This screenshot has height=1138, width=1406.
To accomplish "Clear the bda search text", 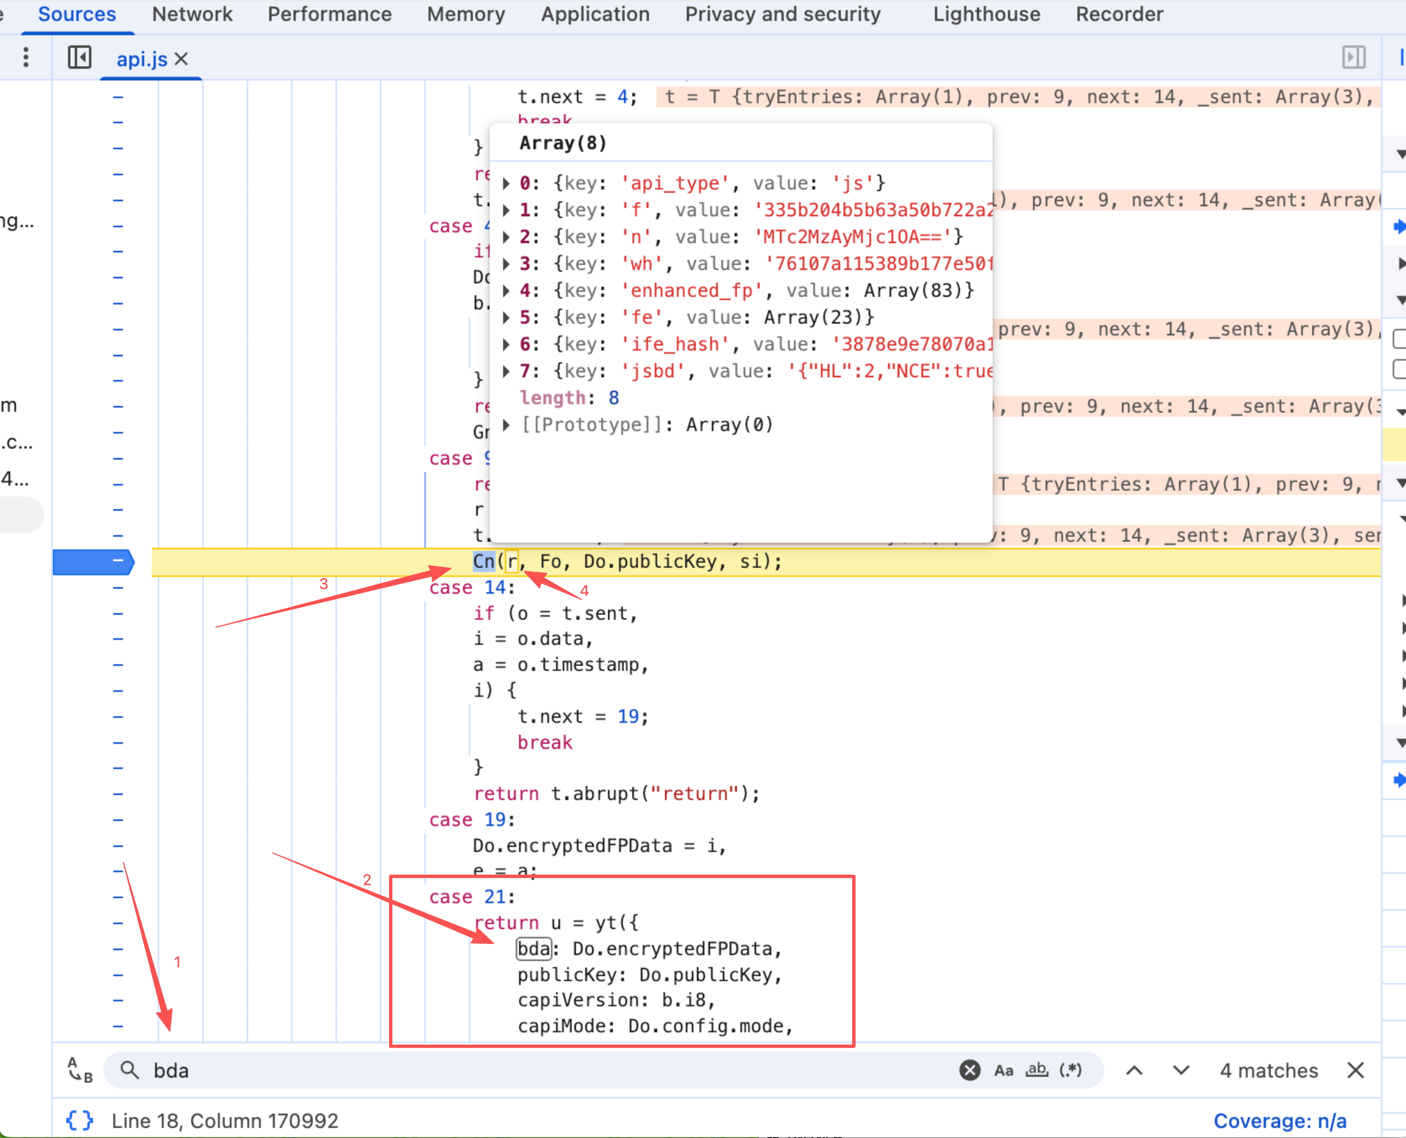I will point(970,1070).
